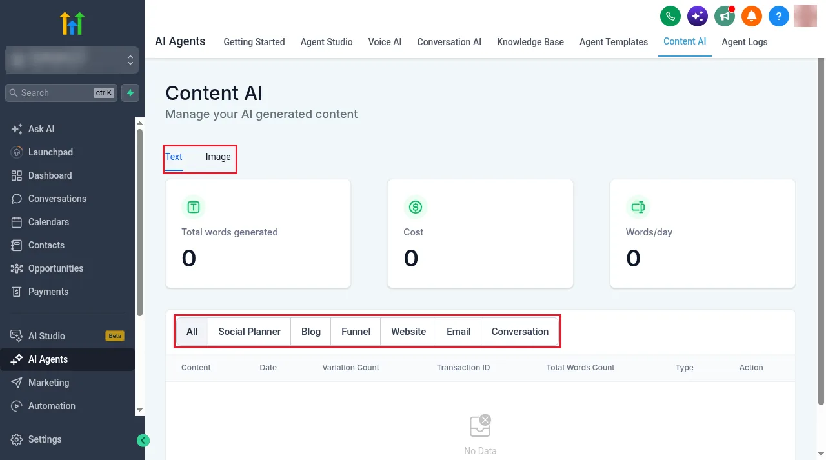Click the Ask AI sparkle icon

click(x=17, y=129)
